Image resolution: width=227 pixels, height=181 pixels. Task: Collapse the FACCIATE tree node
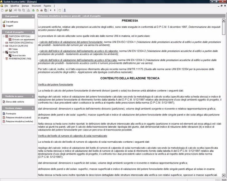click(x=3, y=52)
